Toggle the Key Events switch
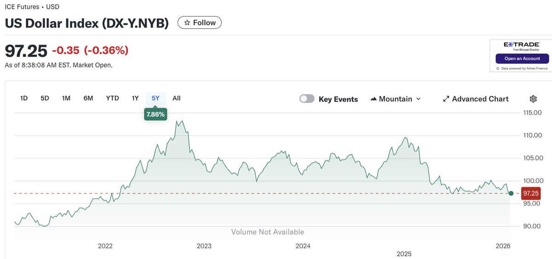Image resolution: width=552 pixels, height=259 pixels. [307, 99]
